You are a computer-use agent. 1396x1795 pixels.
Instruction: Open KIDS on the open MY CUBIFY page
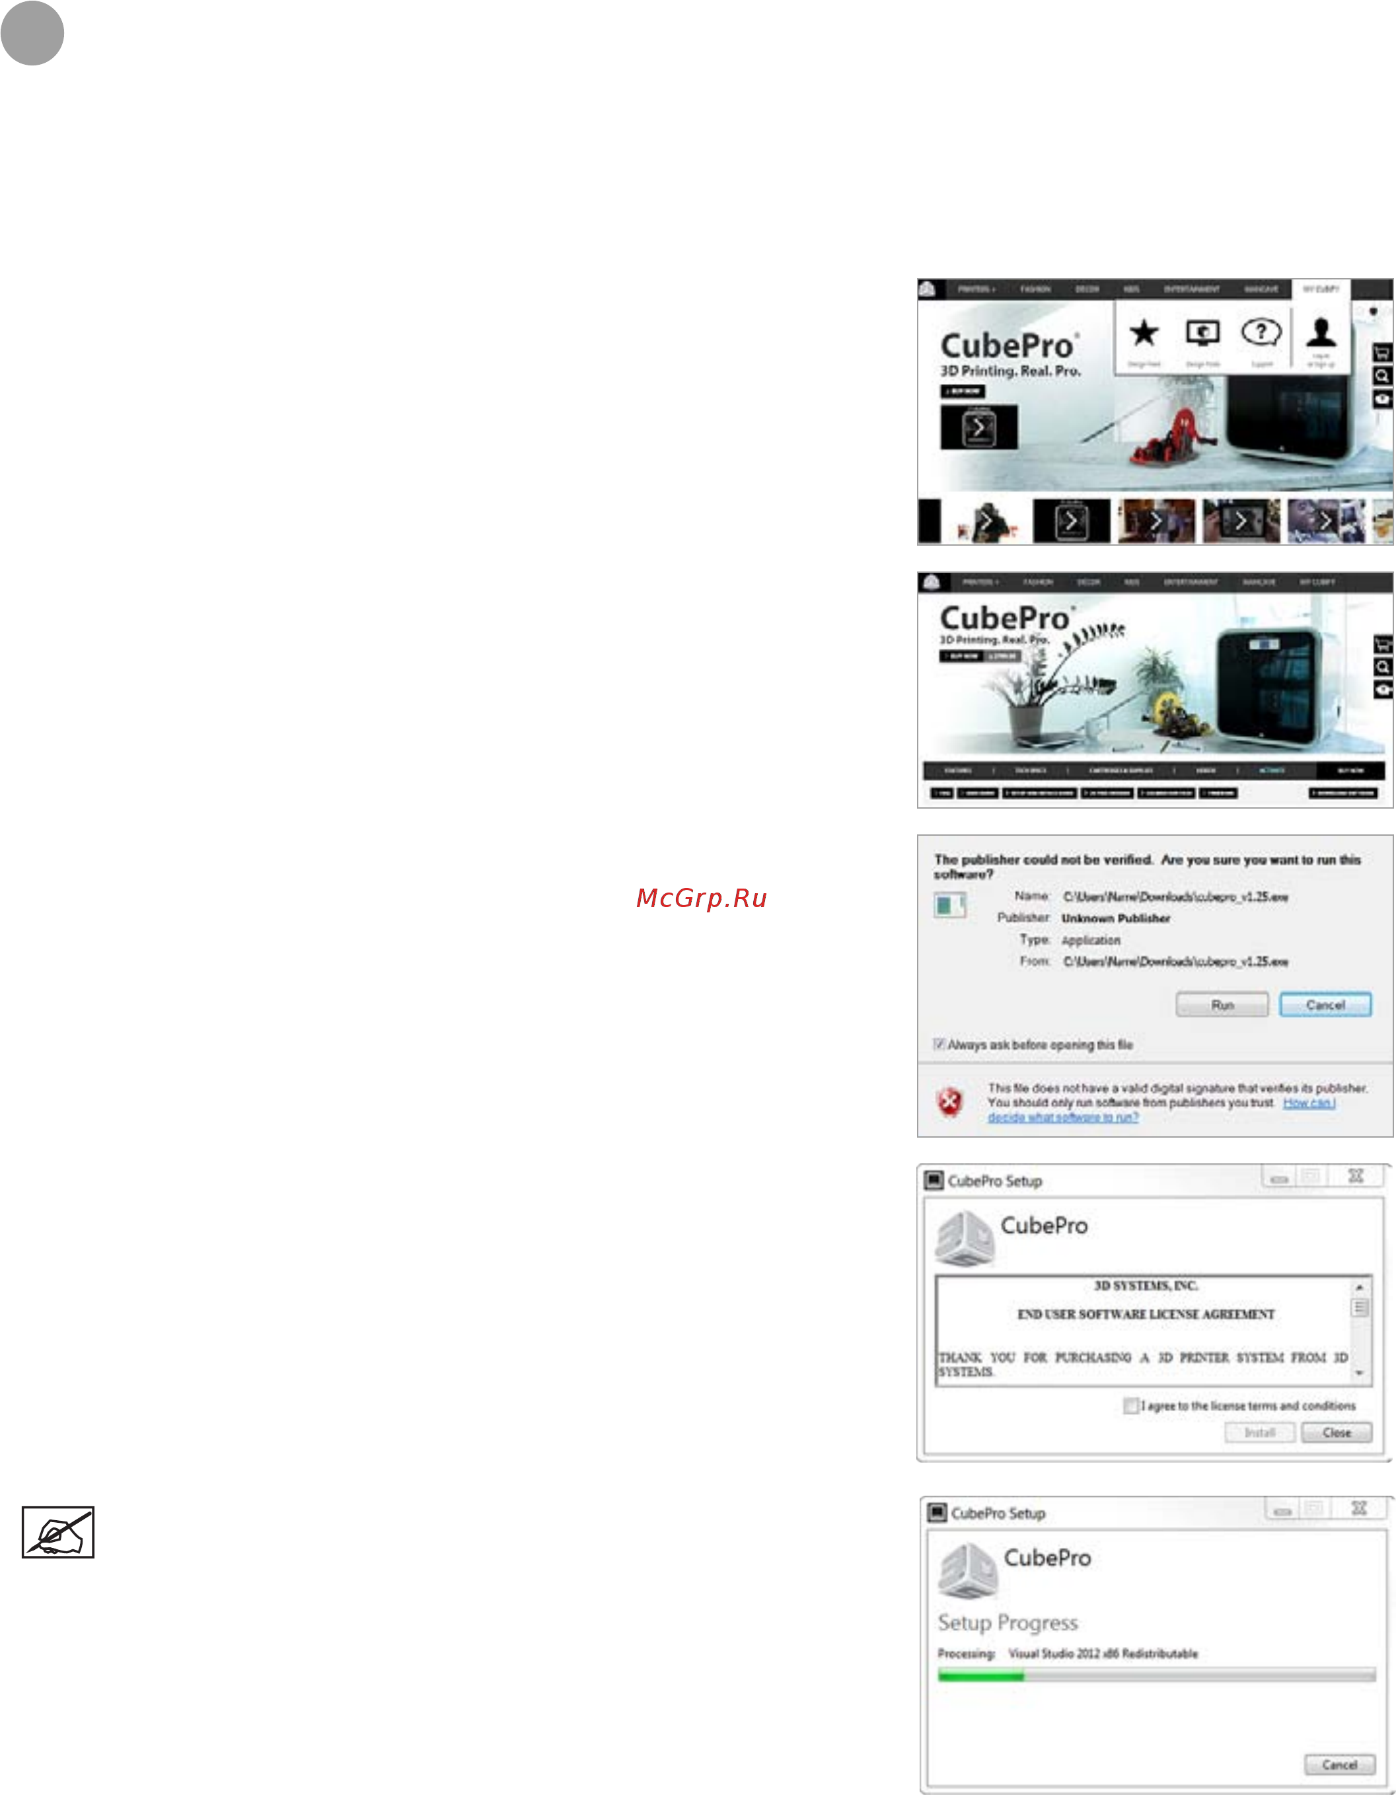point(1131,289)
